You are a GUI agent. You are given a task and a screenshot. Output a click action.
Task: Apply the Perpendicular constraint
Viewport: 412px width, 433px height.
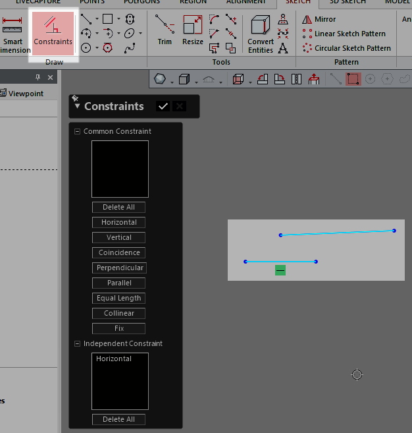point(119,268)
